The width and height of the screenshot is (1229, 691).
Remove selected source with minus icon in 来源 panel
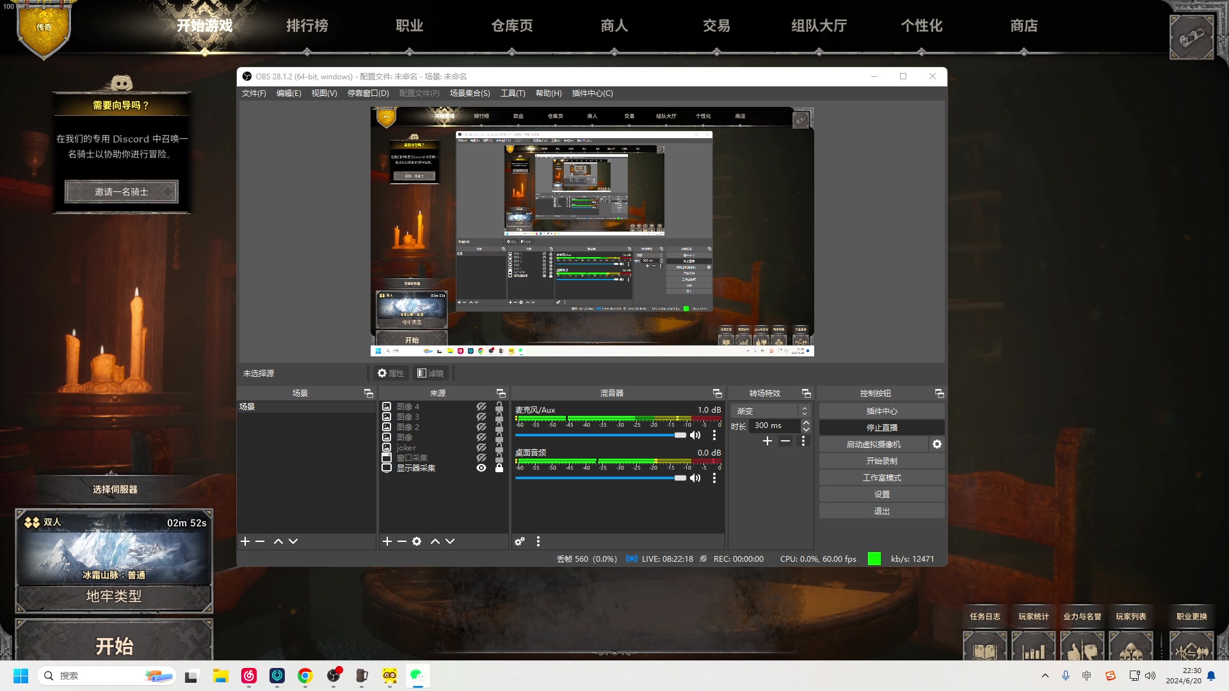coord(402,541)
